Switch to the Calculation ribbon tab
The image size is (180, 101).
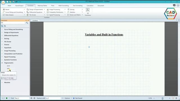click(90, 6)
